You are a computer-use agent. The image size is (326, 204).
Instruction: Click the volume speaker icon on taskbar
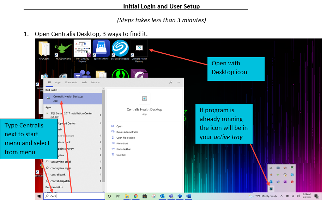[298, 196]
